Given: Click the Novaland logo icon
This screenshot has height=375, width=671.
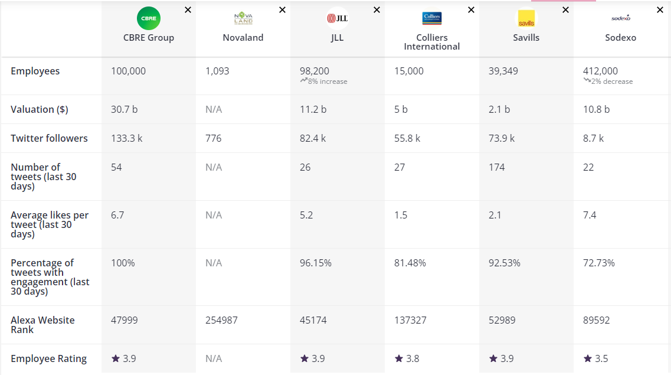Looking at the screenshot, I should (x=243, y=18).
